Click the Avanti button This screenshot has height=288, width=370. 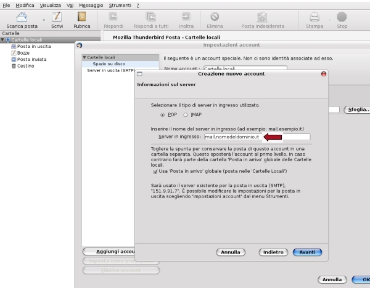coord(307,252)
